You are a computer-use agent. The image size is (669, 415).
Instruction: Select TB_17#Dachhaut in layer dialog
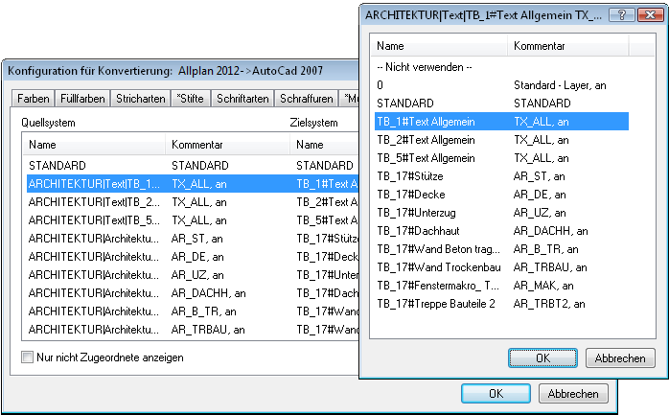[x=502, y=231]
